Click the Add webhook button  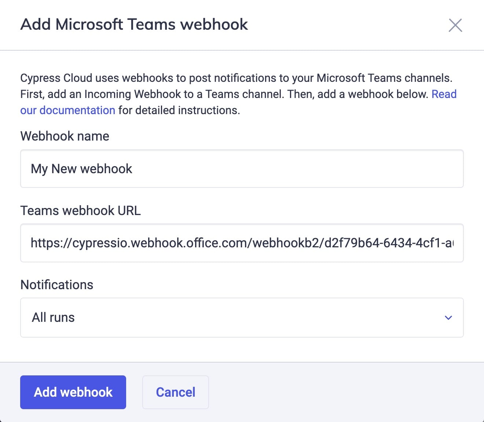click(x=73, y=392)
